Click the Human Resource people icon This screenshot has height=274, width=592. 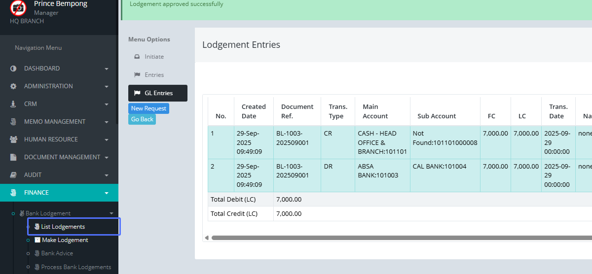pyautogui.click(x=13, y=139)
